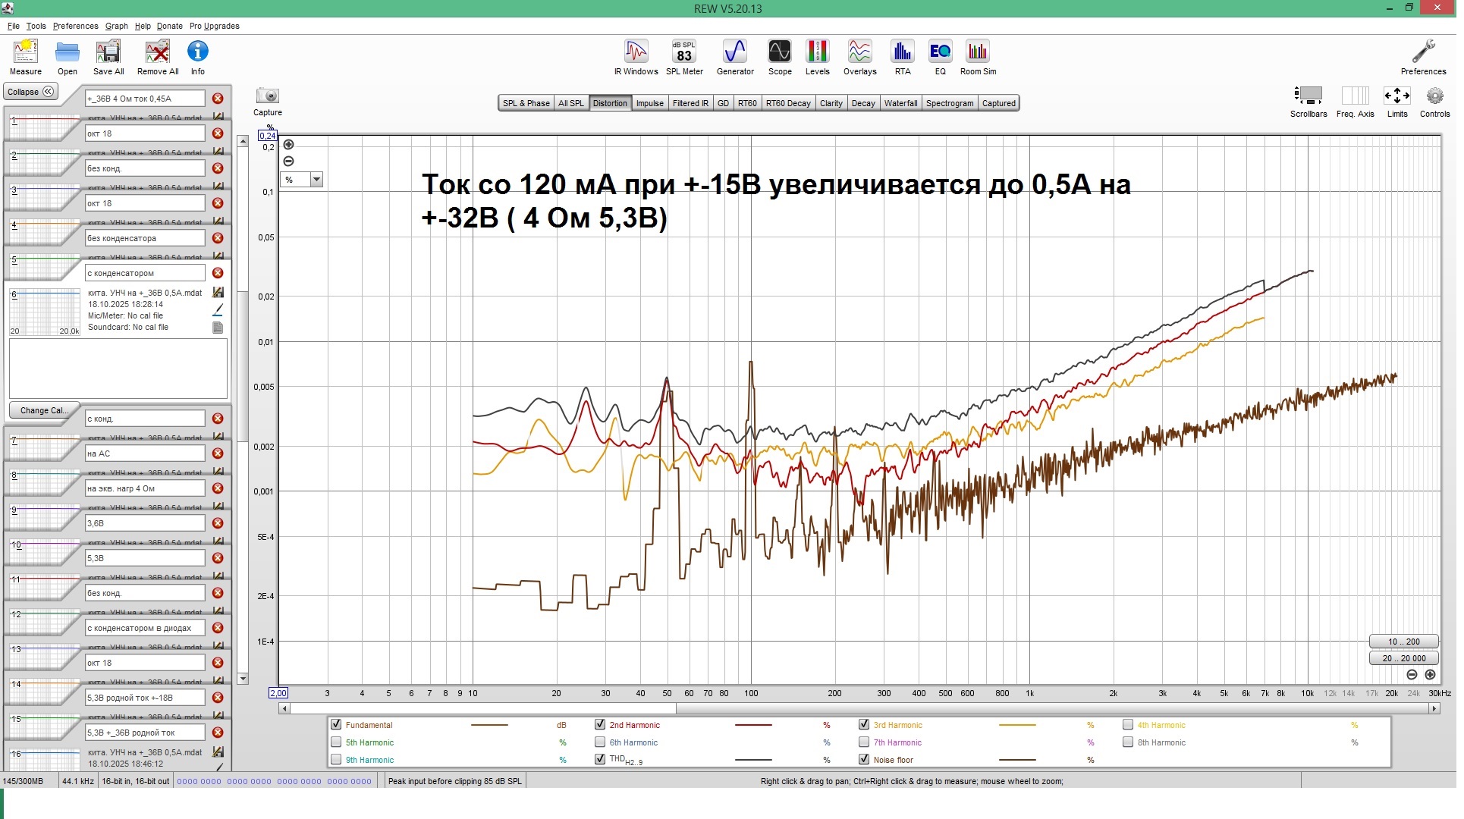Disable the 2nd Harmonic trace
The height and width of the screenshot is (819, 1464).
click(600, 724)
